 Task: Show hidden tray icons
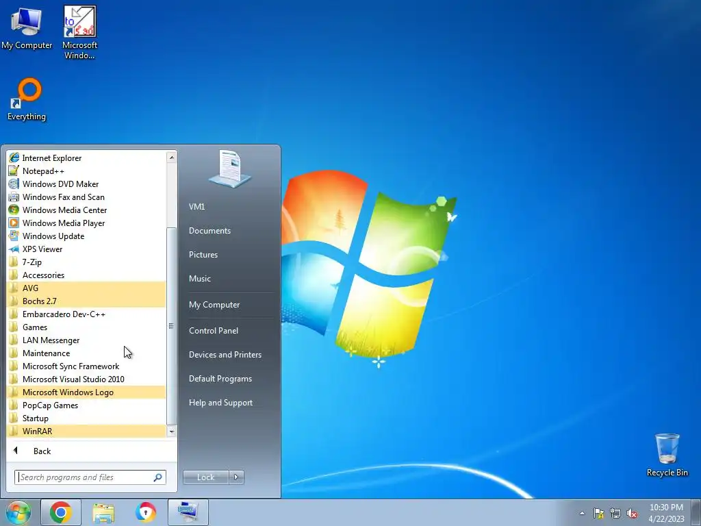[582, 513]
